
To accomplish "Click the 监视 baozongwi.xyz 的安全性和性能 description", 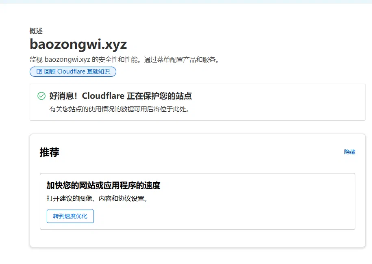I will (x=124, y=59).
